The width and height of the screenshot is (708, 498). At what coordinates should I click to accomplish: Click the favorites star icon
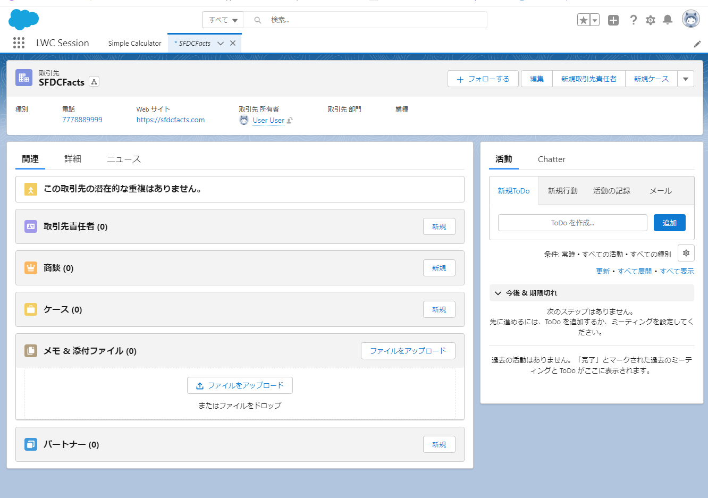pyautogui.click(x=584, y=20)
